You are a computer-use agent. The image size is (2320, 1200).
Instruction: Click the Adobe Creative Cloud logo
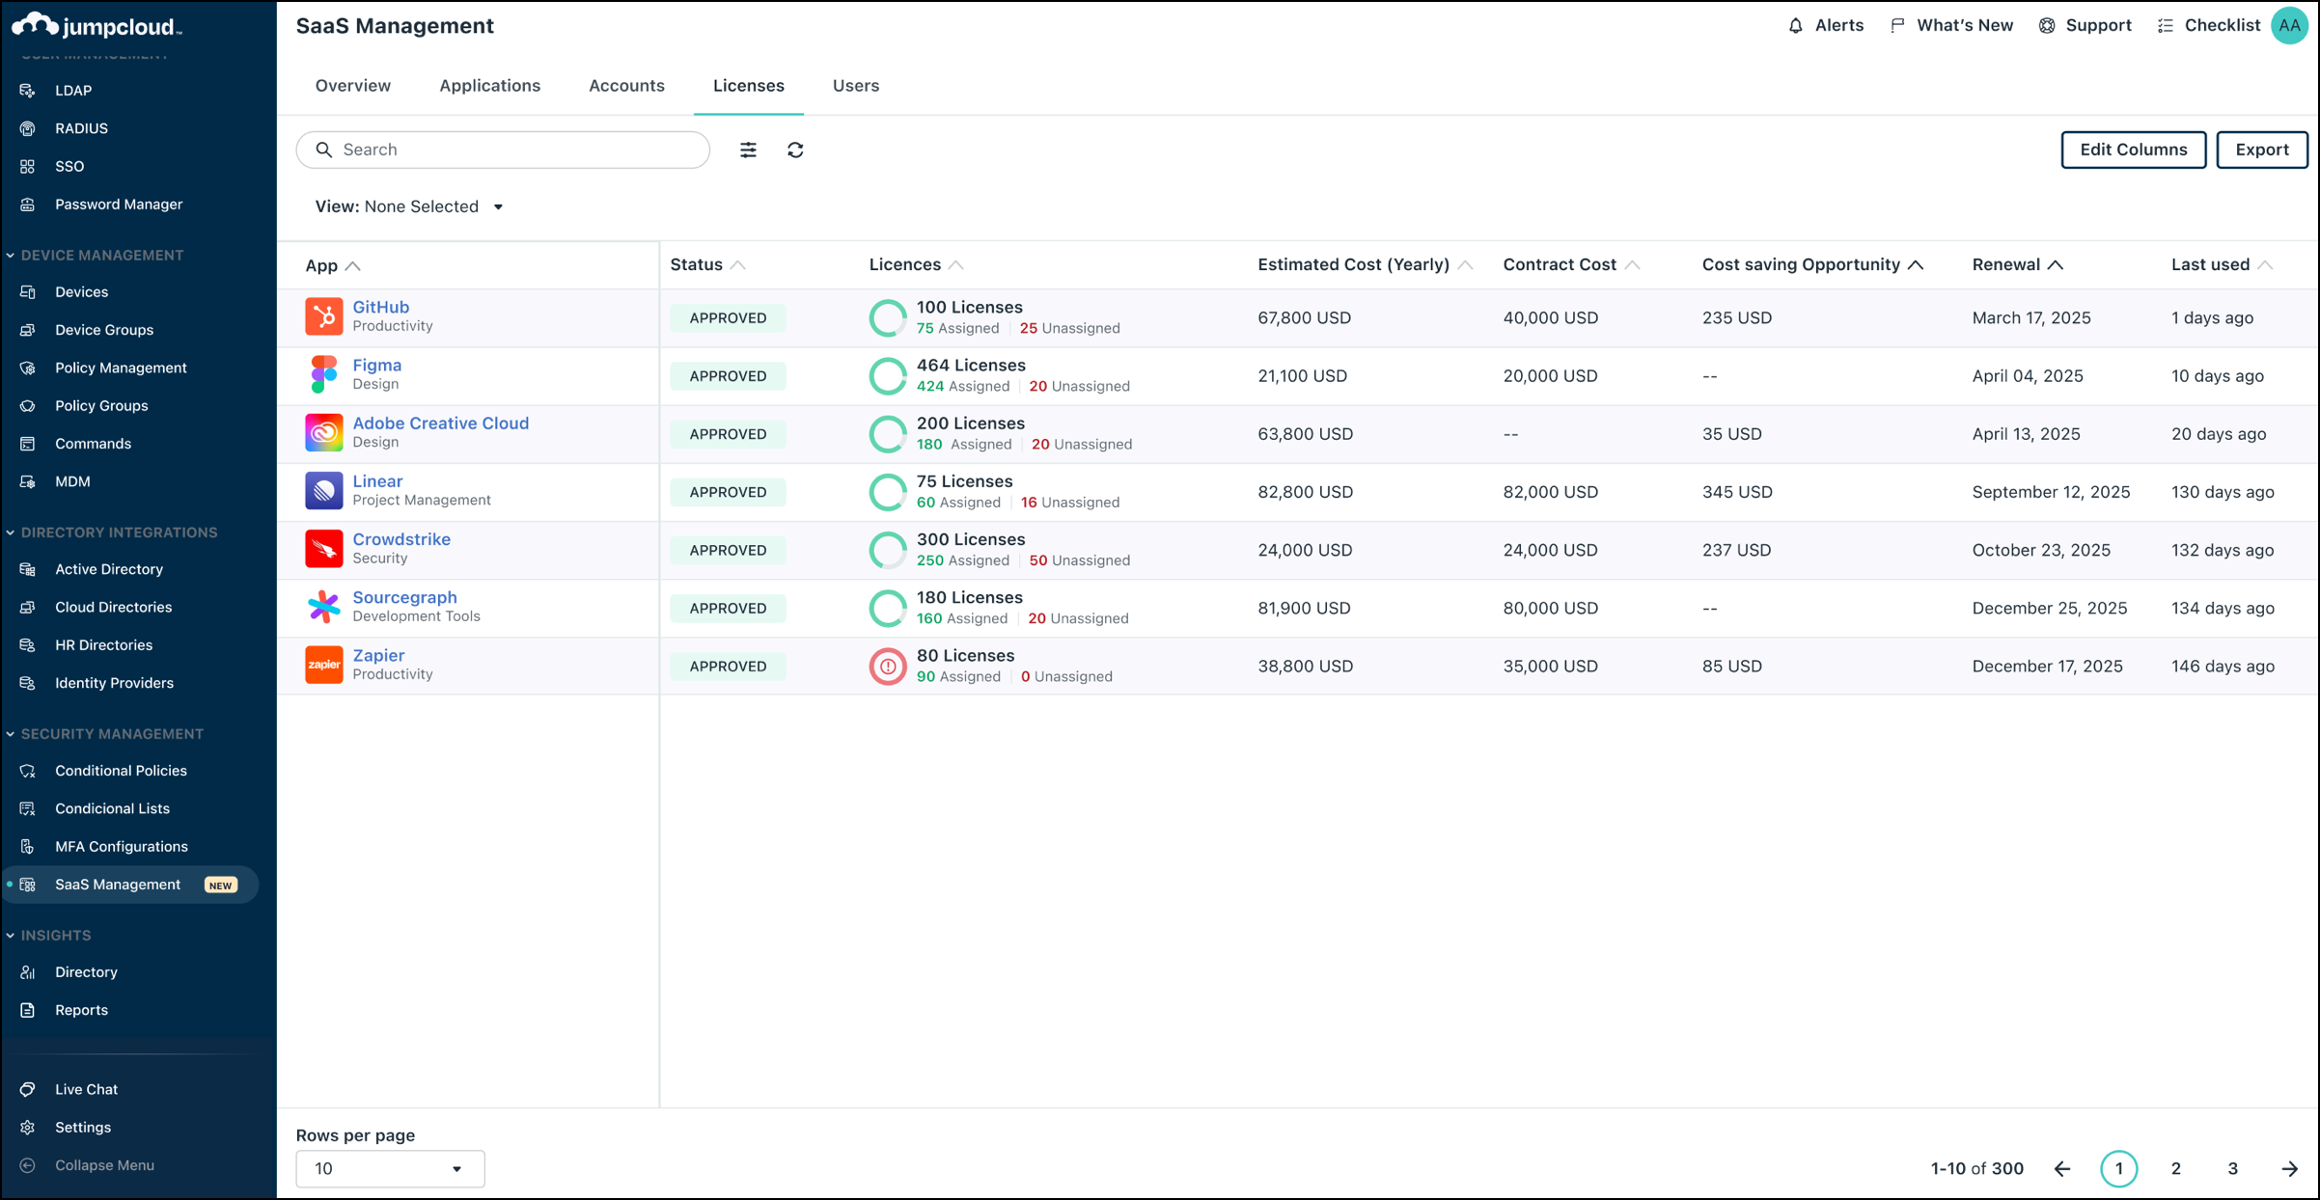pos(324,432)
